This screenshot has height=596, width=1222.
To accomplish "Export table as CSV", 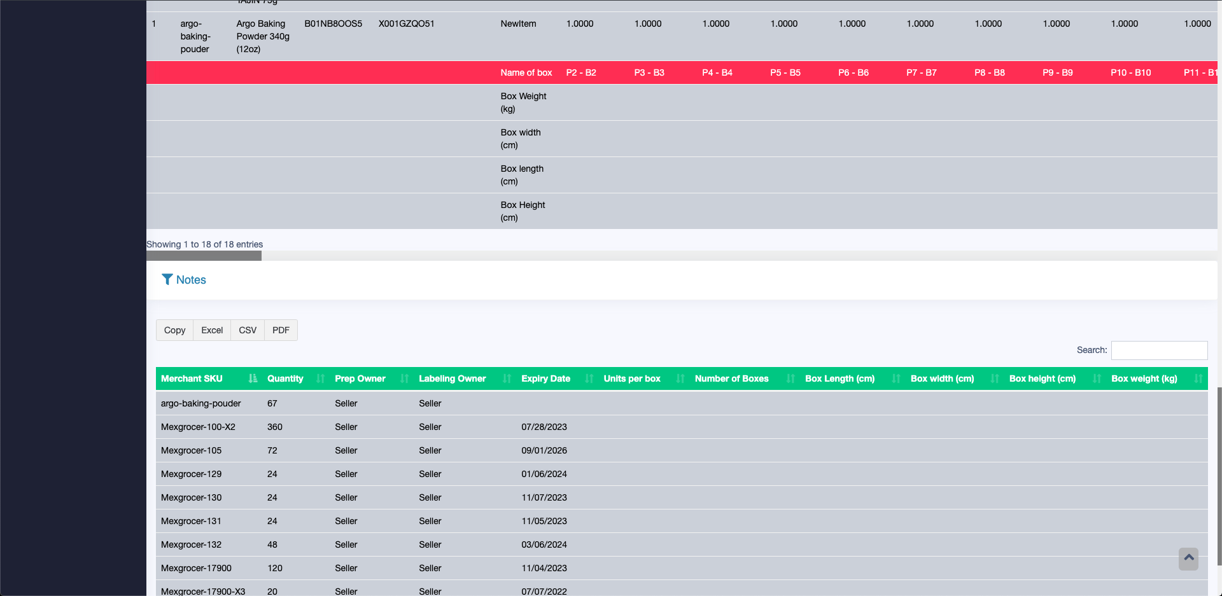I will coord(248,330).
